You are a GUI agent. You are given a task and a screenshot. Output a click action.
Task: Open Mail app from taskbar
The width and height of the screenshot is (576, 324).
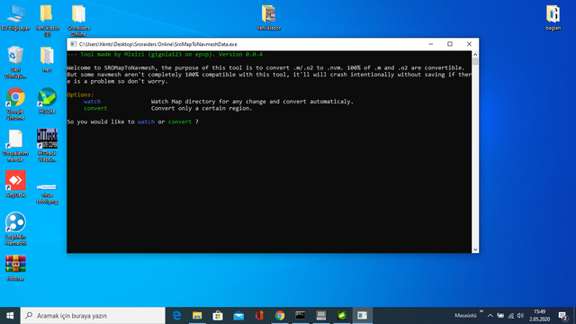238,316
